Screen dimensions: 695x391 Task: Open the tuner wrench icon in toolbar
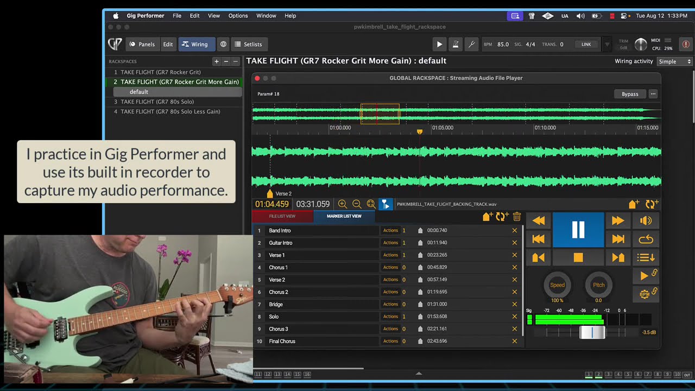click(471, 45)
